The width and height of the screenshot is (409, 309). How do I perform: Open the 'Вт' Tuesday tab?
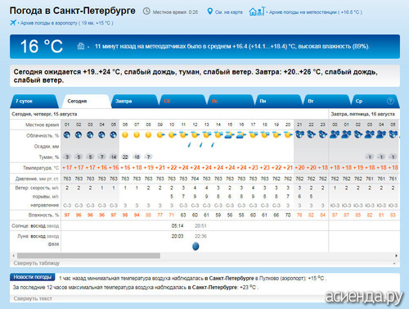326,101
